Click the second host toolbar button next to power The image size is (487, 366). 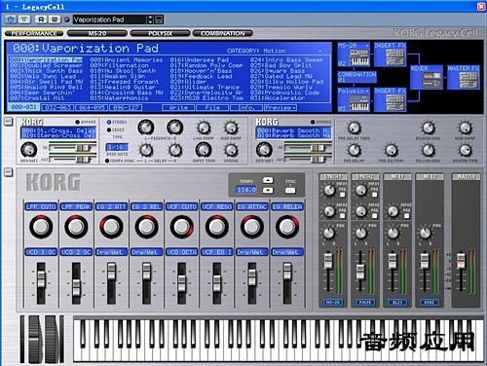[x=24, y=19]
